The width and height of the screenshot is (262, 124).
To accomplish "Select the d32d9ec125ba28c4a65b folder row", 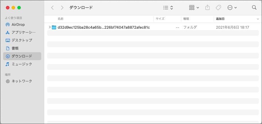I will click(153, 27).
